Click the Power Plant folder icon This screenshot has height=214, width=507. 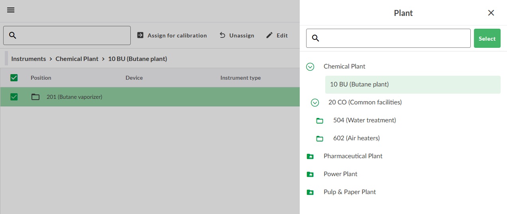(x=310, y=174)
